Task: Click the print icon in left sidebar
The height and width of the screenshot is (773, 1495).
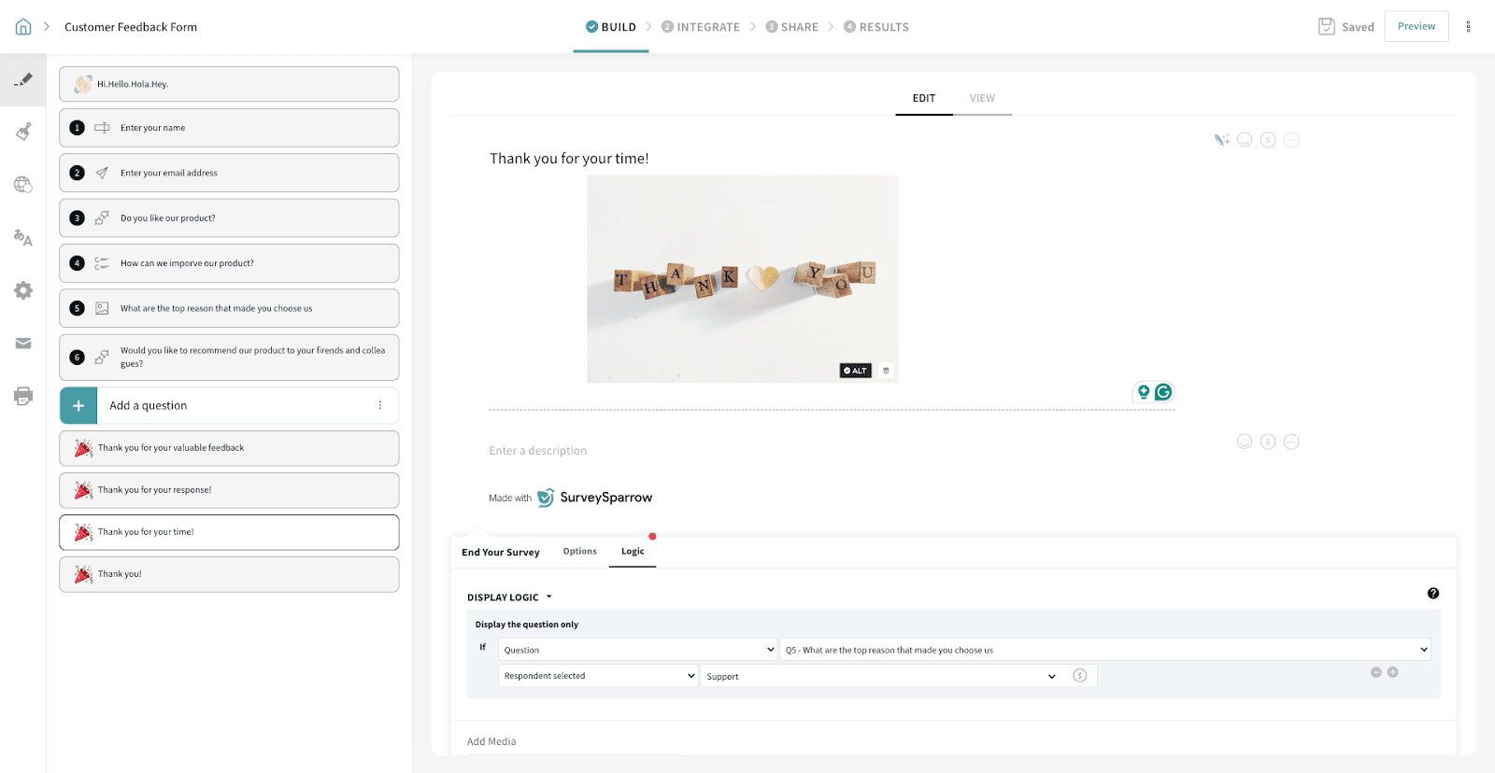Action: 23,396
